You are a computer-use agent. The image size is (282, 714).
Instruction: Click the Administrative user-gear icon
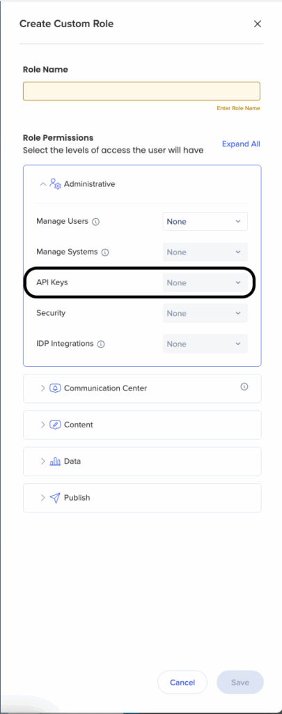click(55, 184)
